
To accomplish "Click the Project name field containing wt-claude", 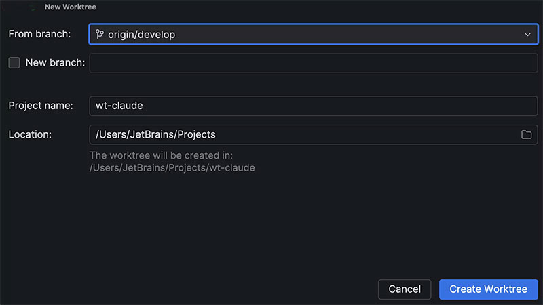I will pos(313,106).
